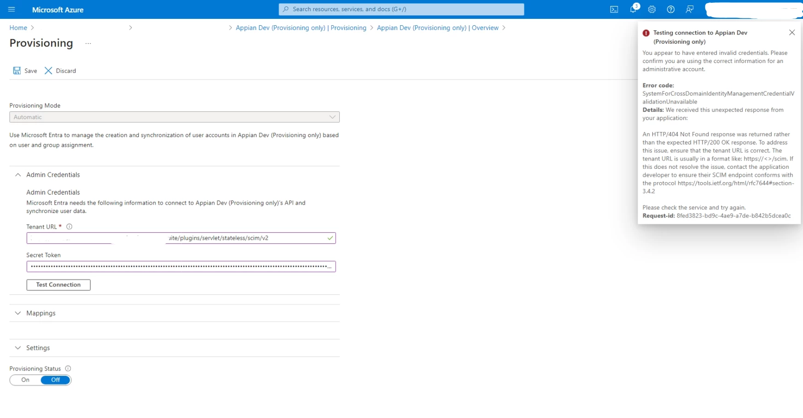Open Appian Dev Overview breadcrumb link
The image size is (803, 418).
point(438,28)
